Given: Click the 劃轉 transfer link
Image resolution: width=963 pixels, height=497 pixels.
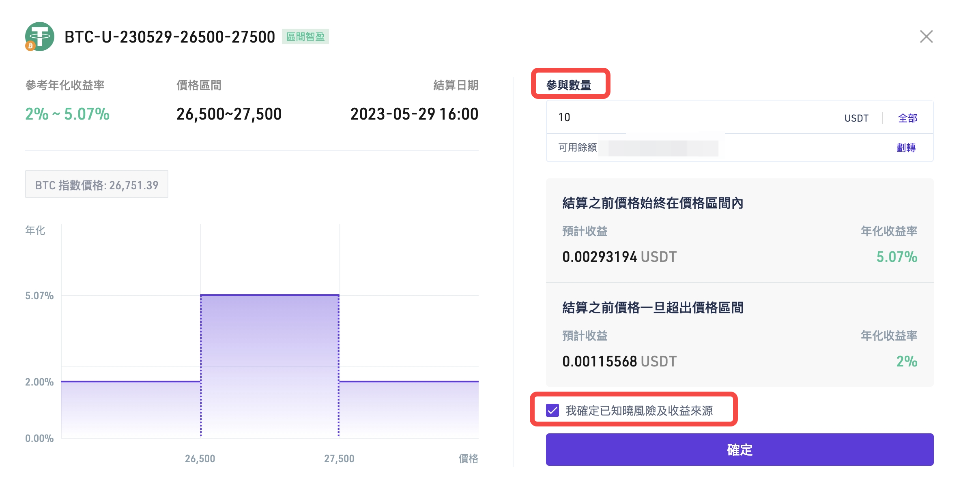Looking at the screenshot, I should tap(906, 148).
